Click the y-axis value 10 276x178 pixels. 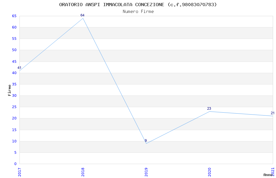[x=14, y=141]
